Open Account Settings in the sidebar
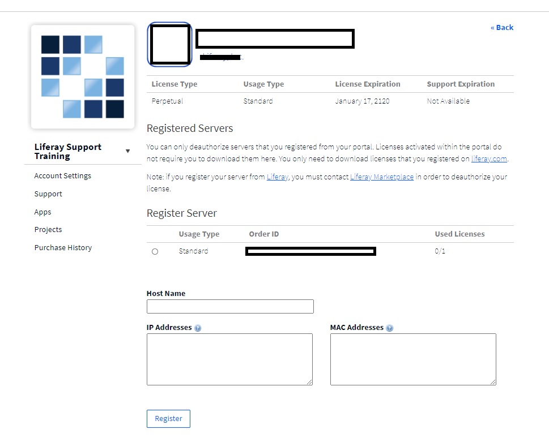This screenshot has width=549, height=442. click(62, 175)
